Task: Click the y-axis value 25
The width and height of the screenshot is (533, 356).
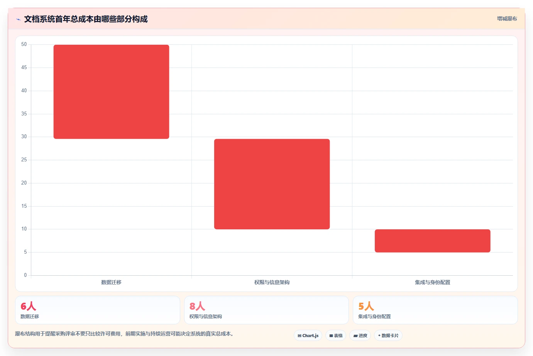Action: click(x=24, y=160)
